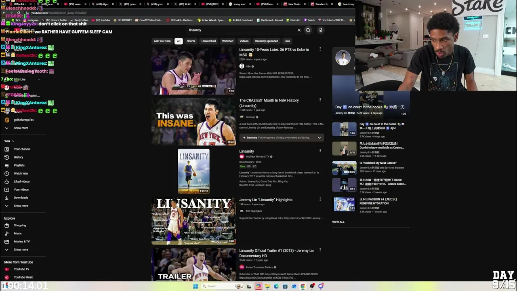Click the magnifier search button beside linsanity

[308, 30]
